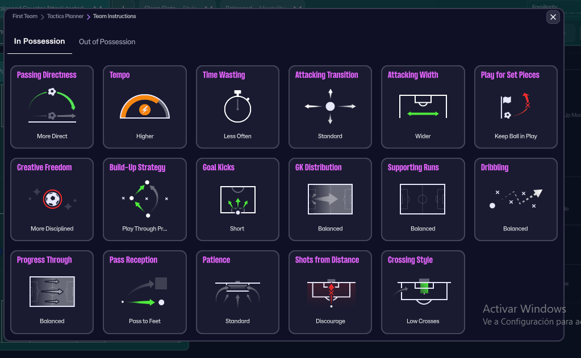This screenshot has width=581, height=358.
Task: Open the First Team breadcrumb link
Action: 25,16
